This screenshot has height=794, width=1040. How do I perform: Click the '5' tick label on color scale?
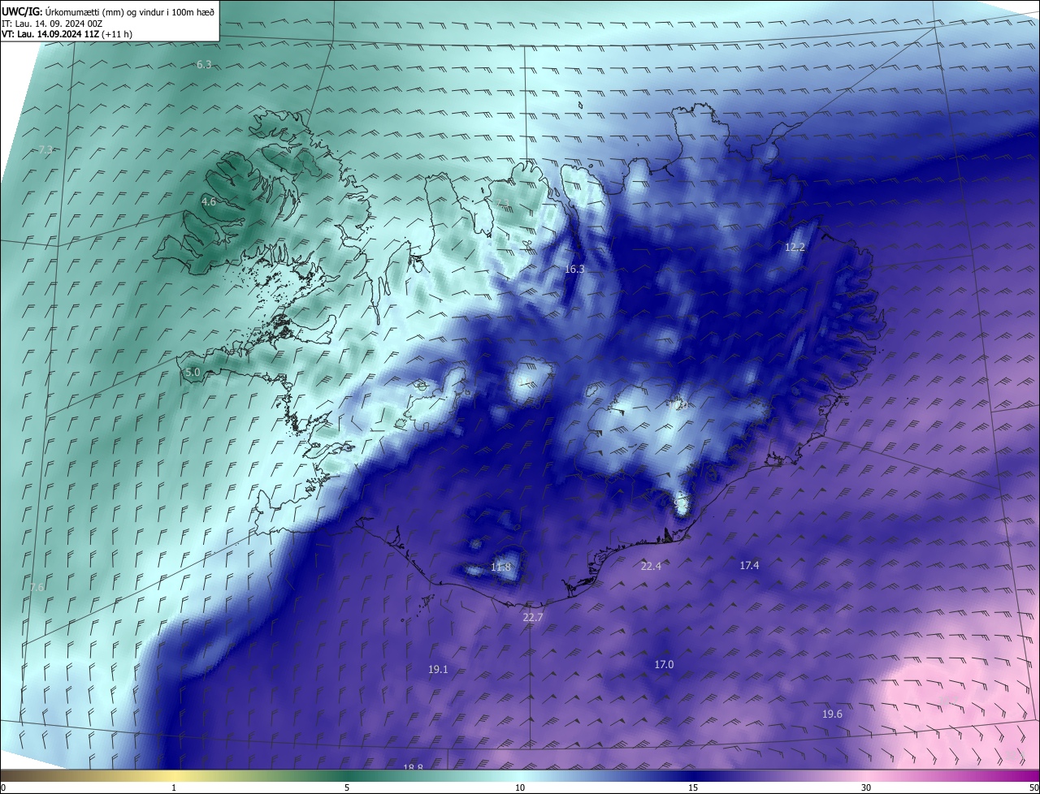click(x=347, y=788)
